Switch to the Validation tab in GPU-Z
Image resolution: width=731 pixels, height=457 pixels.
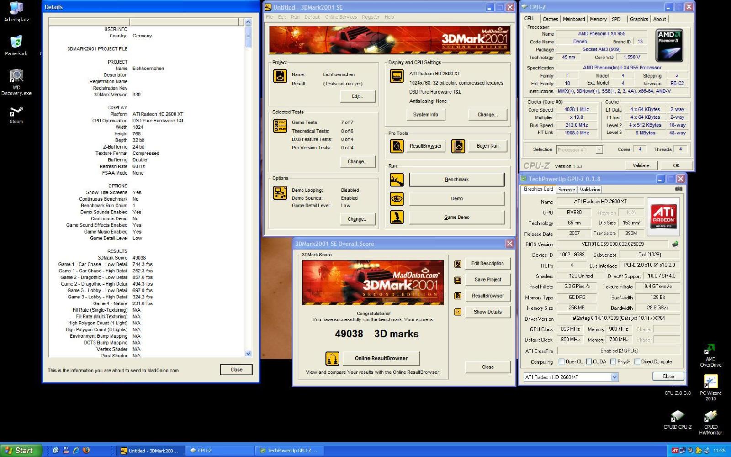[x=590, y=190]
